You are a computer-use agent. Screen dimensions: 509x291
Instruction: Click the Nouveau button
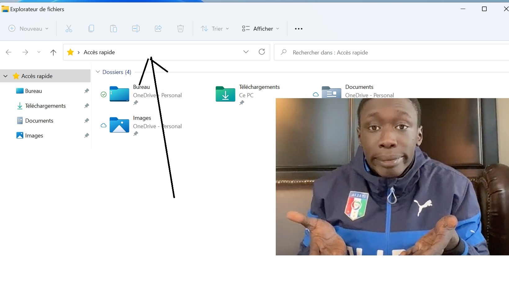click(x=28, y=28)
